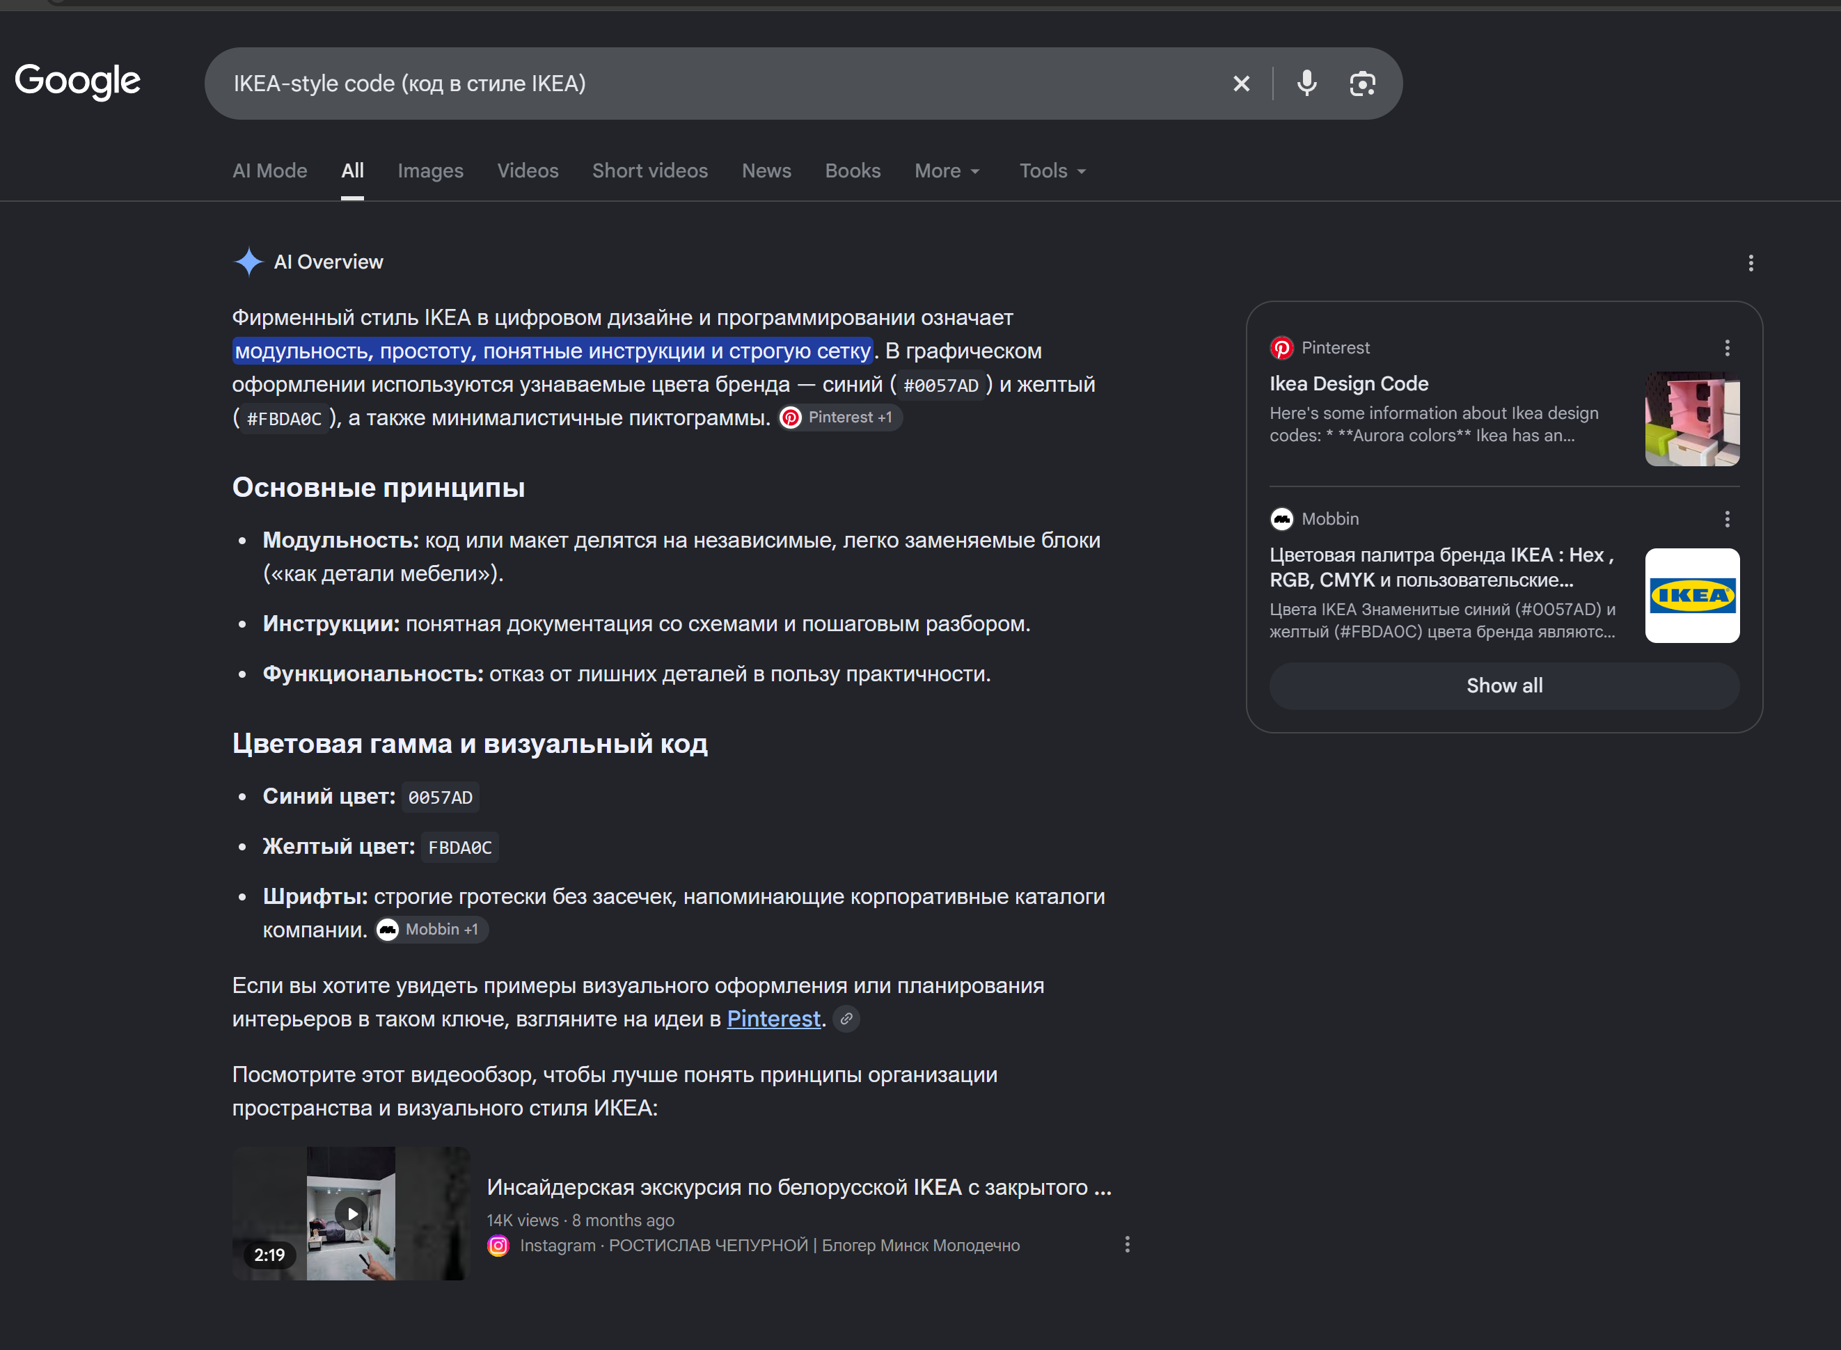Expand the Tools dropdown

pyautogui.click(x=1052, y=170)
